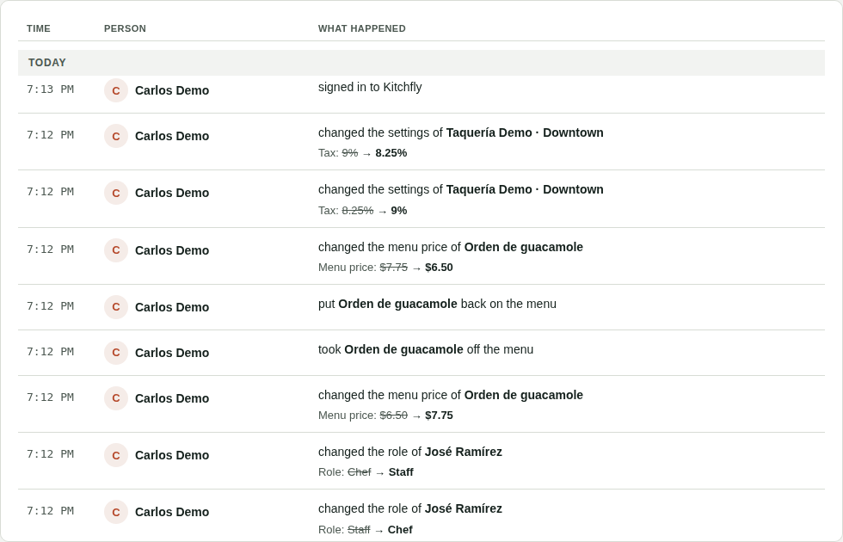Click the avatar in the Staff to Chef role row
Screen dimensions: 843x542
click(115, 512)
